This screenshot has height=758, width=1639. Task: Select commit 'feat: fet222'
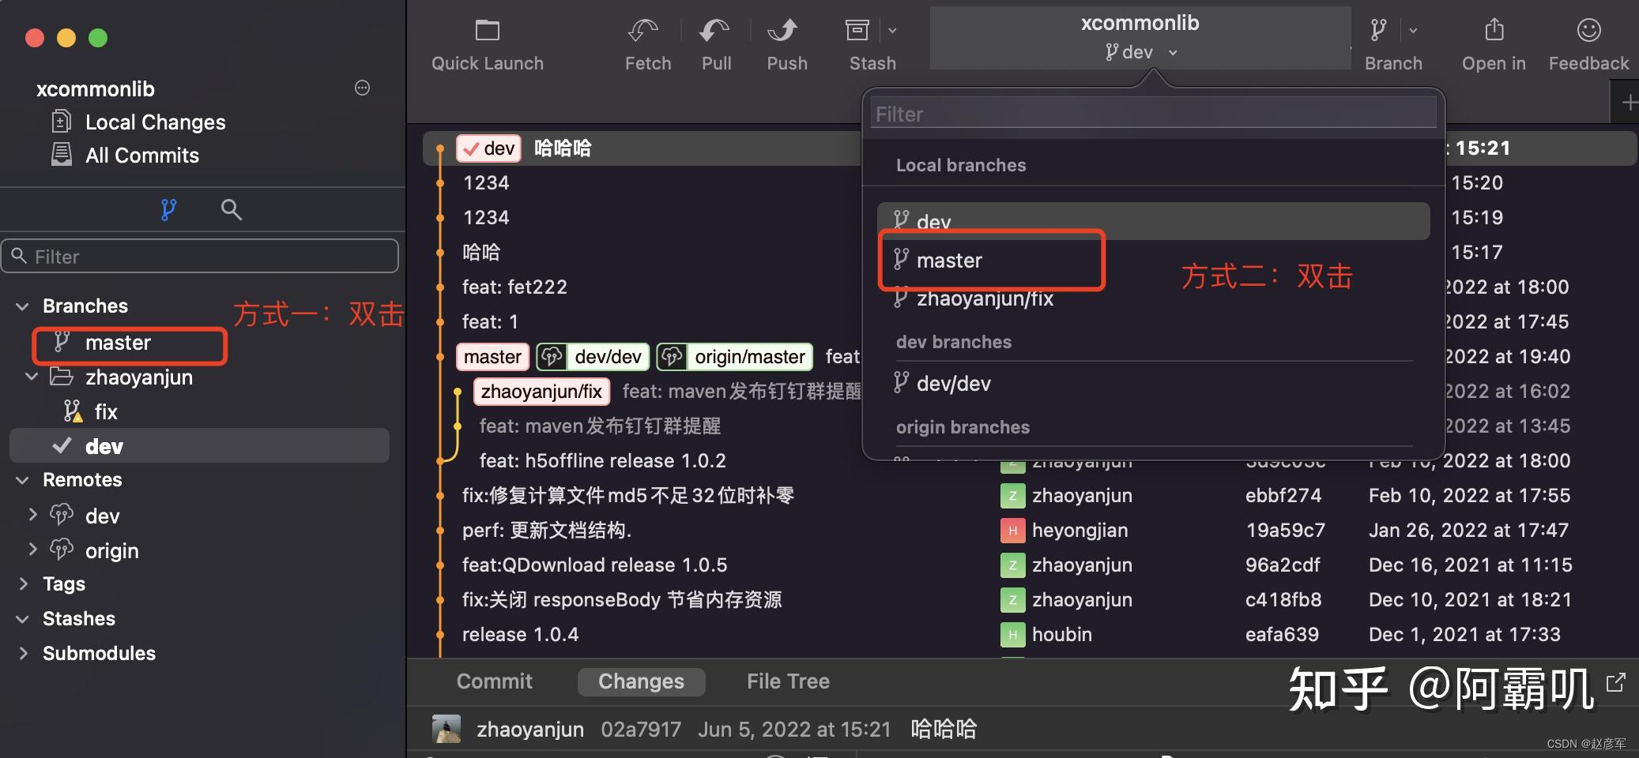click(514, 287)
